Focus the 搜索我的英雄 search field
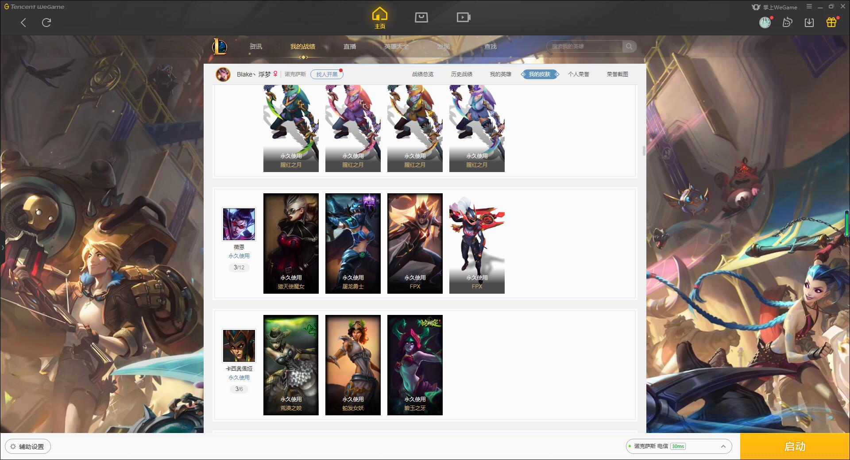Screen dimensions: 850x460 [x=584, y=46]
